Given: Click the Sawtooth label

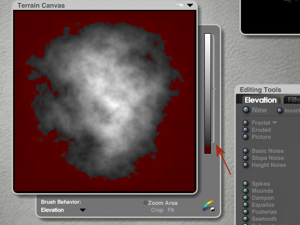Looking at the screenshot, I should pos(264,219).
